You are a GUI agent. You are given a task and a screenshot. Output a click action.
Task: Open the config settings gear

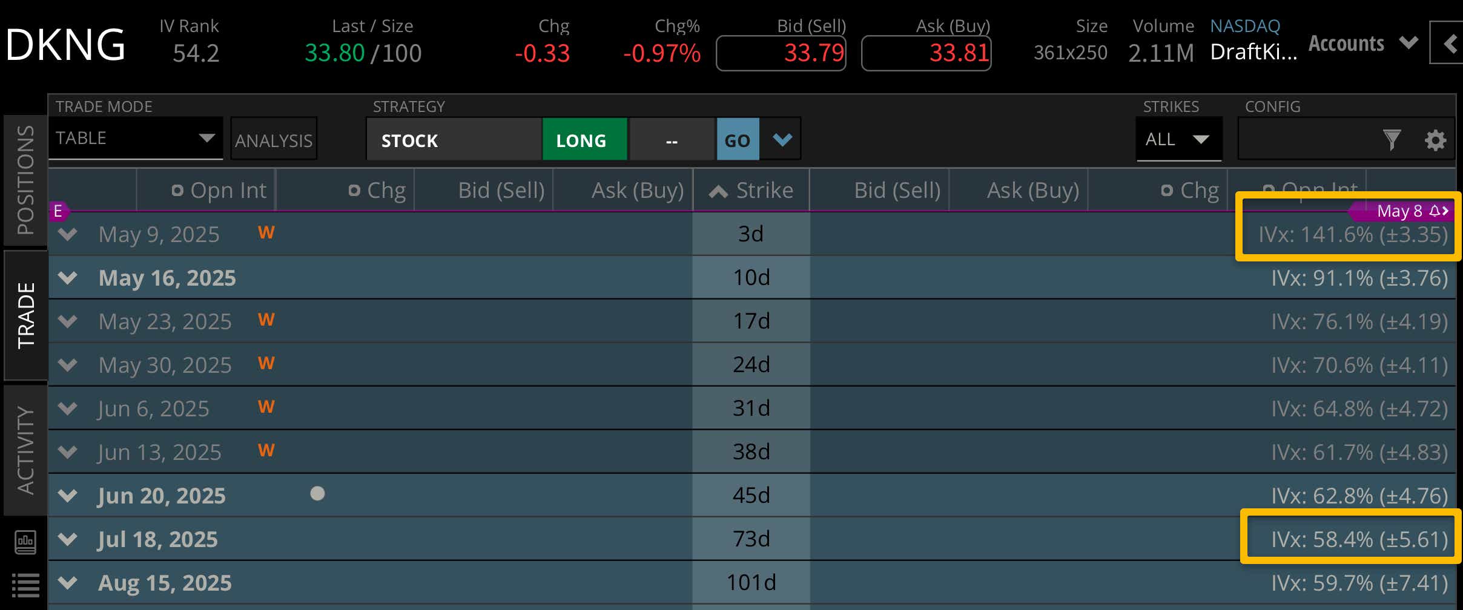[1435, 140]
